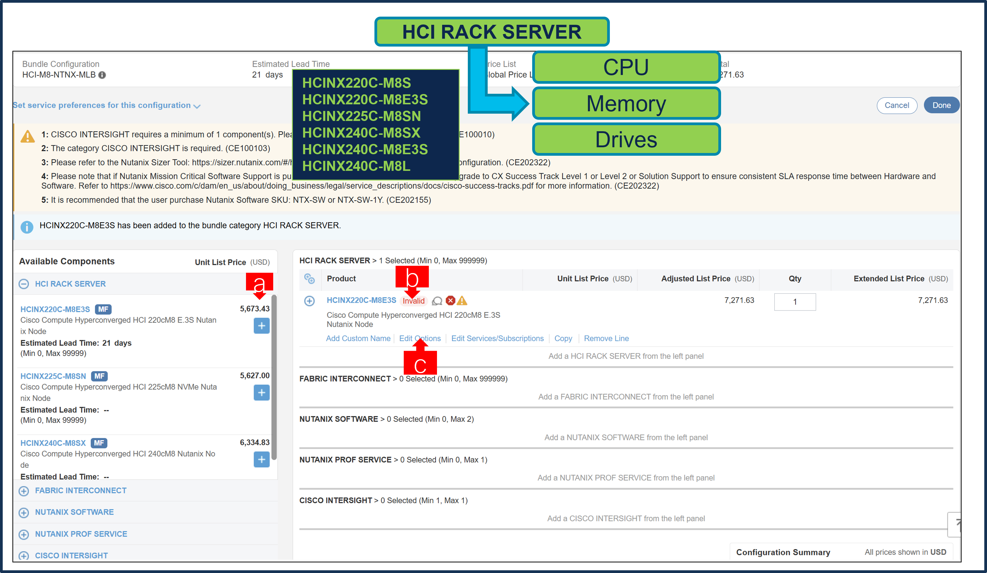Open the CISCO INTERSIGHT category section
This screenshot has height=573, width=987.
24,555
